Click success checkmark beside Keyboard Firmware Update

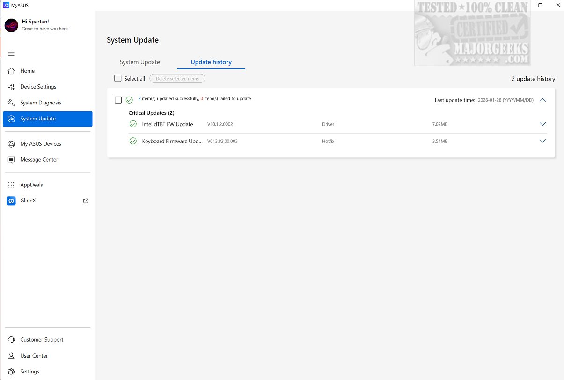click(x=133, y=141)
